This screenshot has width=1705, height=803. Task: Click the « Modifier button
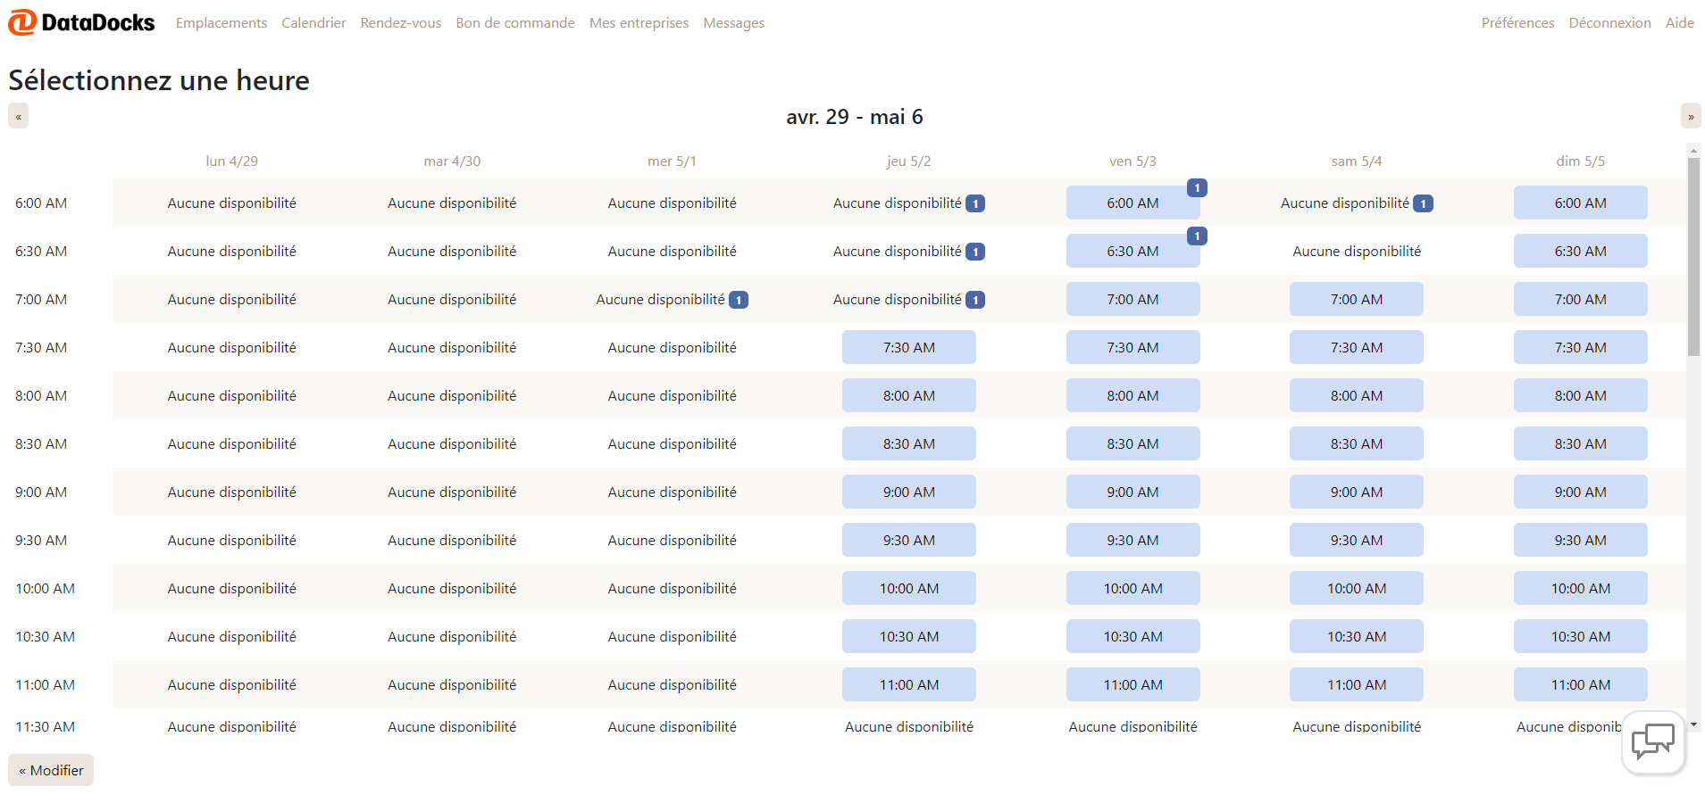pos(51,770)
